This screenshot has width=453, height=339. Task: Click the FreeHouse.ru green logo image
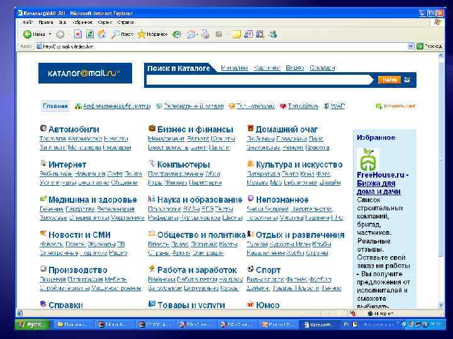pyautogui.click(x=368, y=159)
